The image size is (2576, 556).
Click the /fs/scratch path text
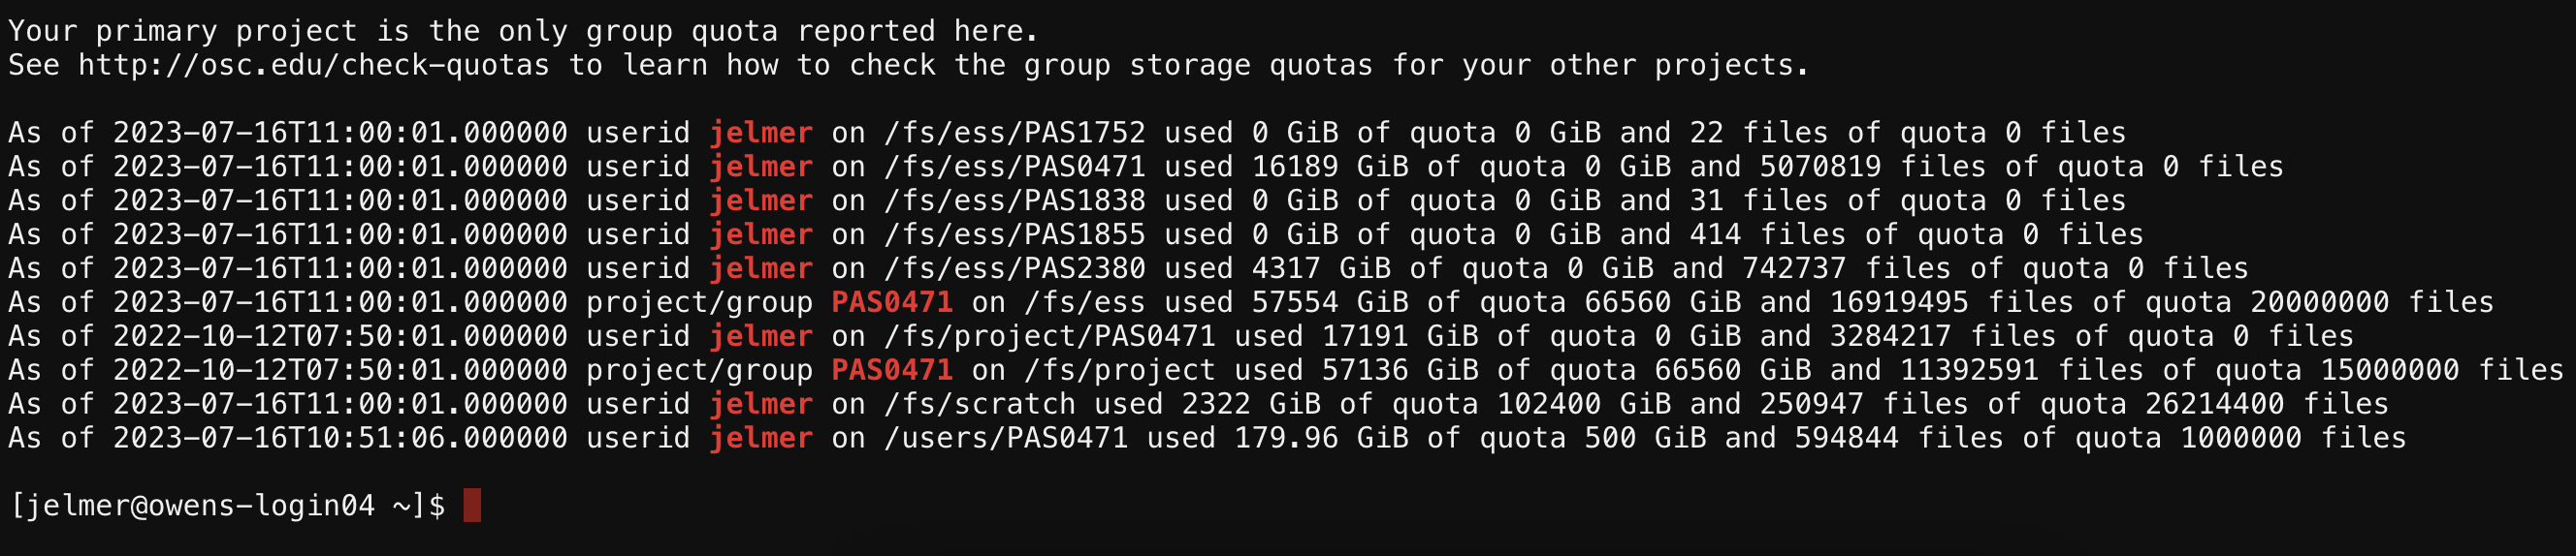(979, 404)
